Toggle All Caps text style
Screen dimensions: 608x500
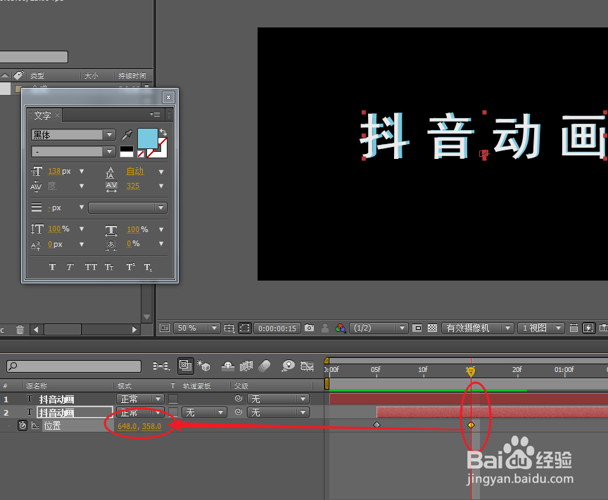click(91, 267)
